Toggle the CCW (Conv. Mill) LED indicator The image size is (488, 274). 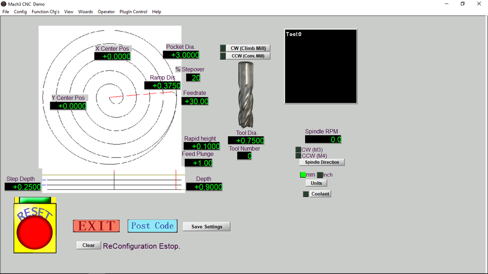click(223, 56)
